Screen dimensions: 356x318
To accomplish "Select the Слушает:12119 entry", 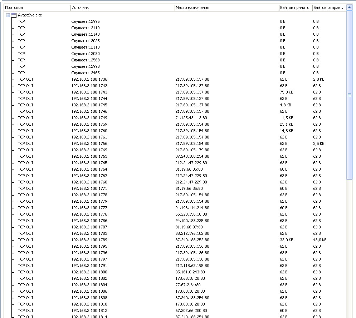I will (x=86, y=28).
